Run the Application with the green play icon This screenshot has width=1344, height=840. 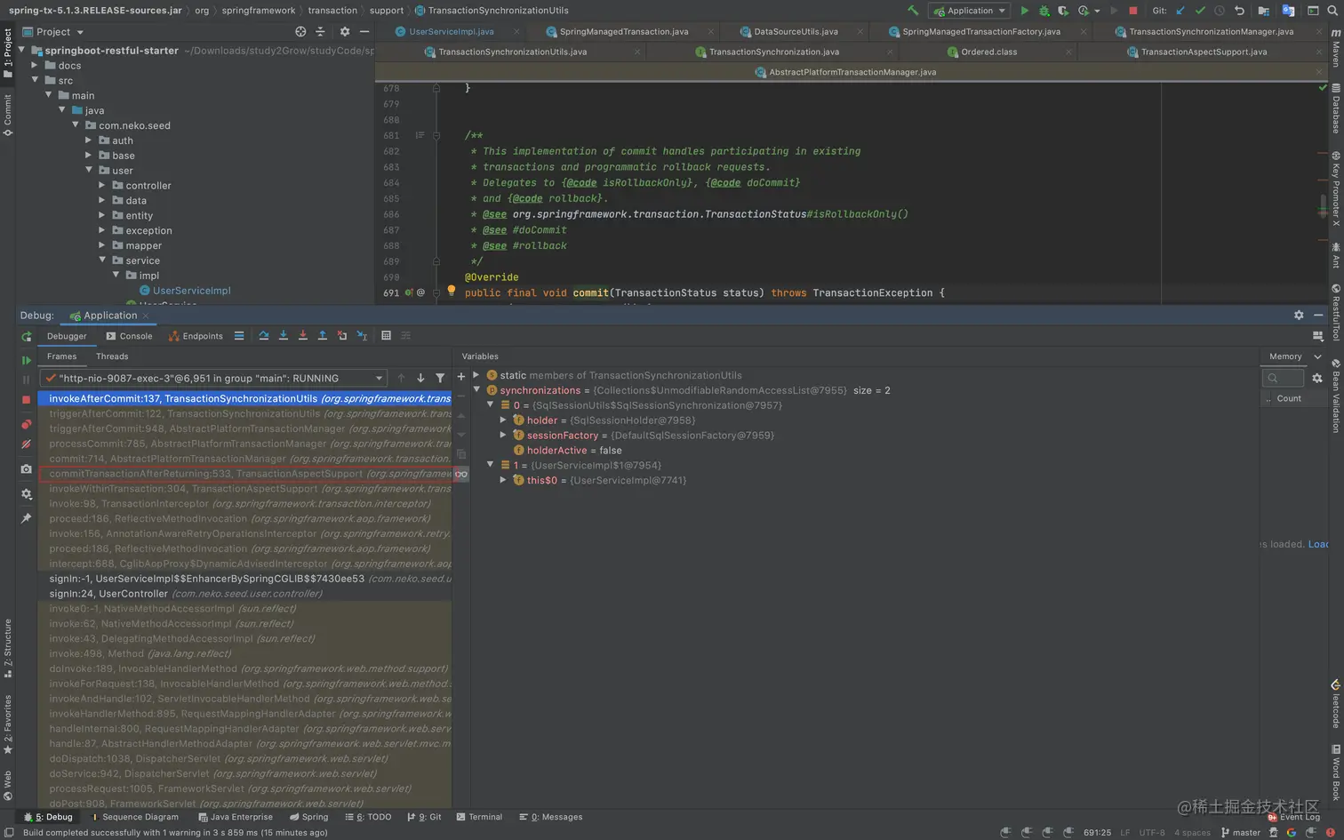(1024, 11)
